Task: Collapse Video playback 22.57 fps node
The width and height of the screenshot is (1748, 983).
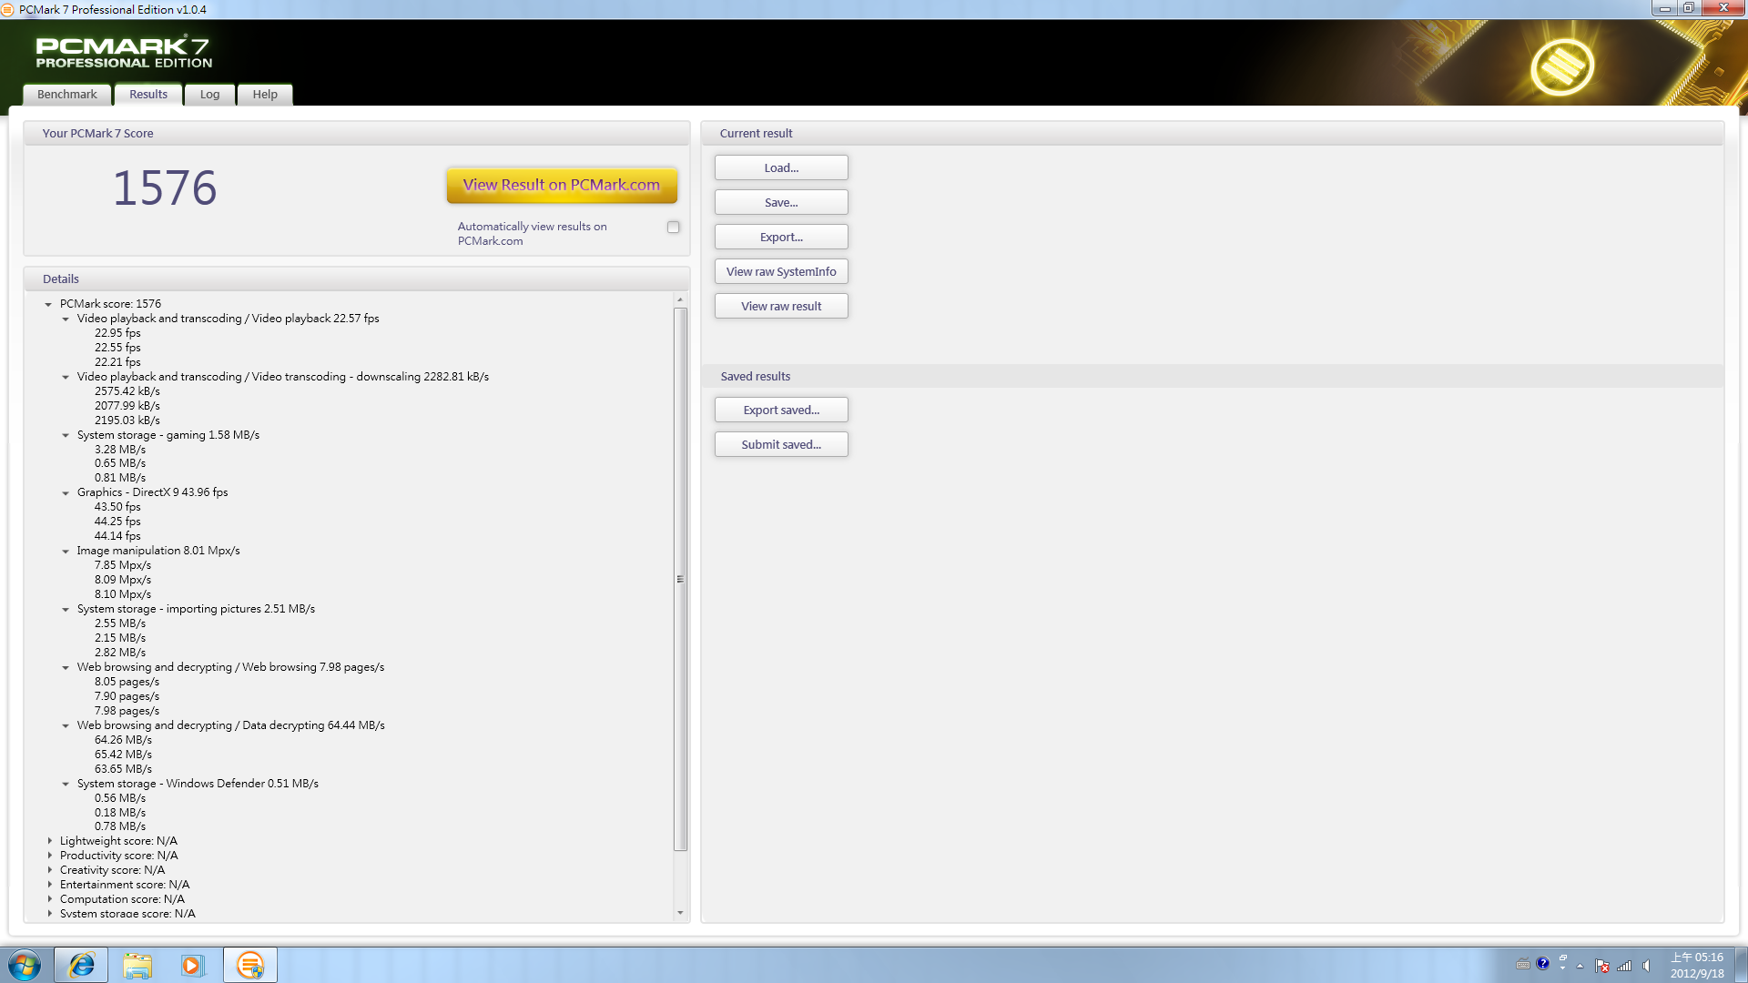Action: tap(66, 319)
